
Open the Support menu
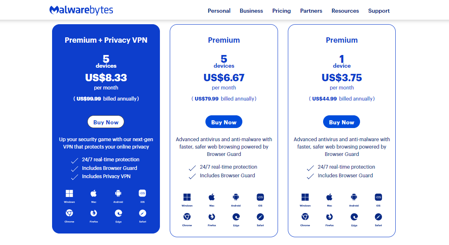[x=379, y=11]
